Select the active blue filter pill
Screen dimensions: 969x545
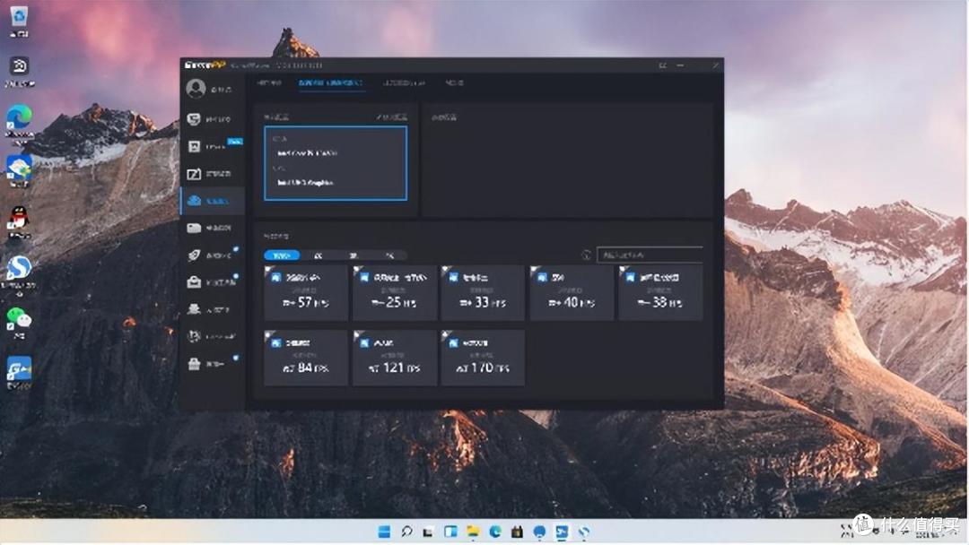[x=282, y=255]
